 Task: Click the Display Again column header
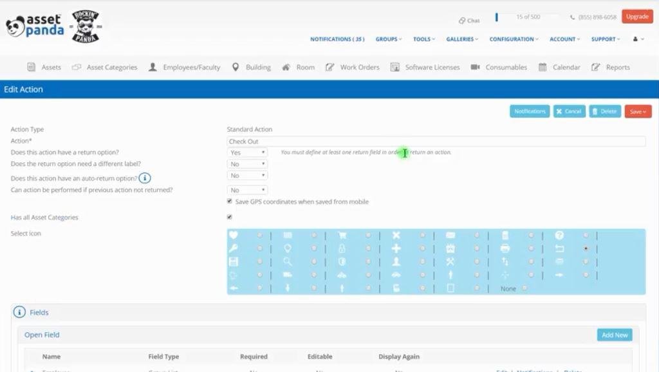click(399, 357)
